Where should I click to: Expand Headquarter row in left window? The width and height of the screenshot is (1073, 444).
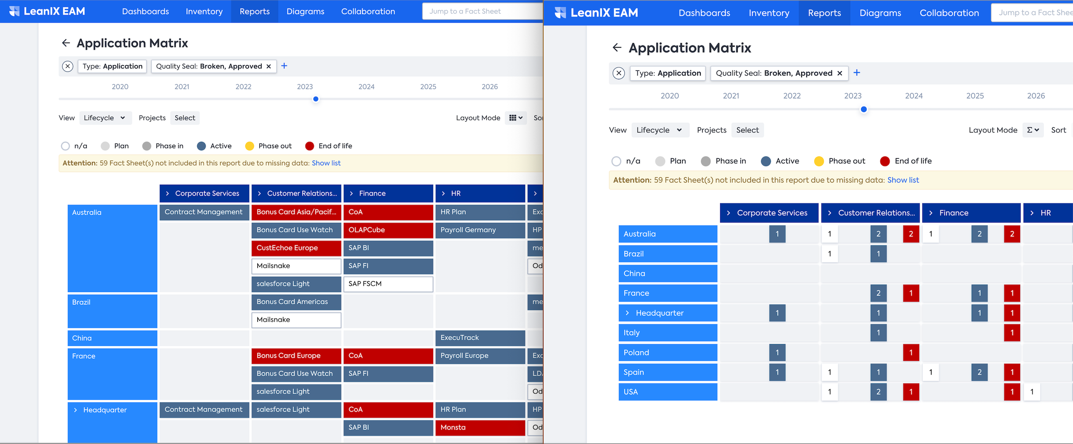(75, 410)
